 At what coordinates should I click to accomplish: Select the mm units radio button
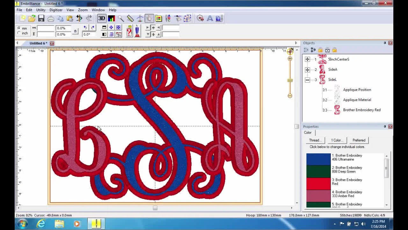19,28
